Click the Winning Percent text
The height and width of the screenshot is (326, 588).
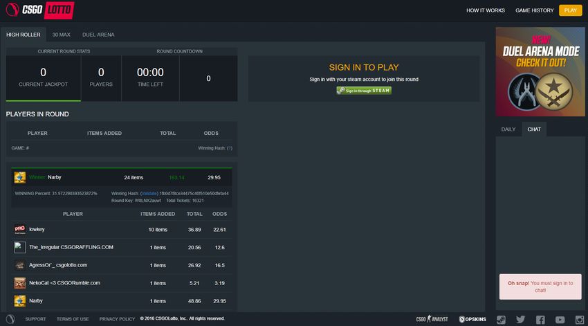coord(56,194)
